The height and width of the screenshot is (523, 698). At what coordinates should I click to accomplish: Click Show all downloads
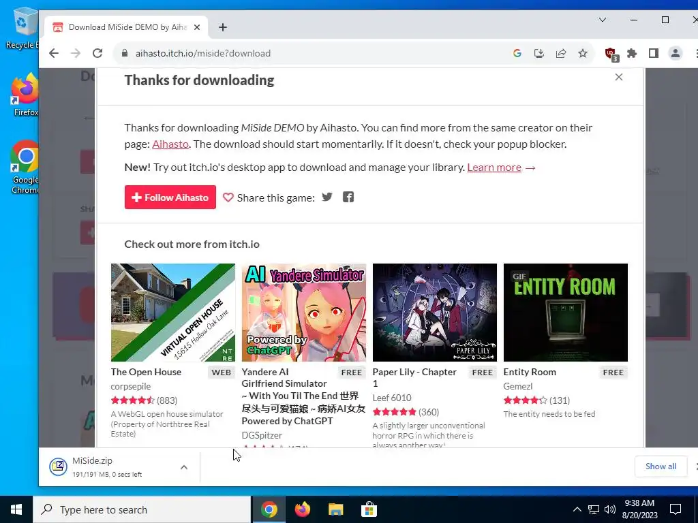(x=661, y=466)
